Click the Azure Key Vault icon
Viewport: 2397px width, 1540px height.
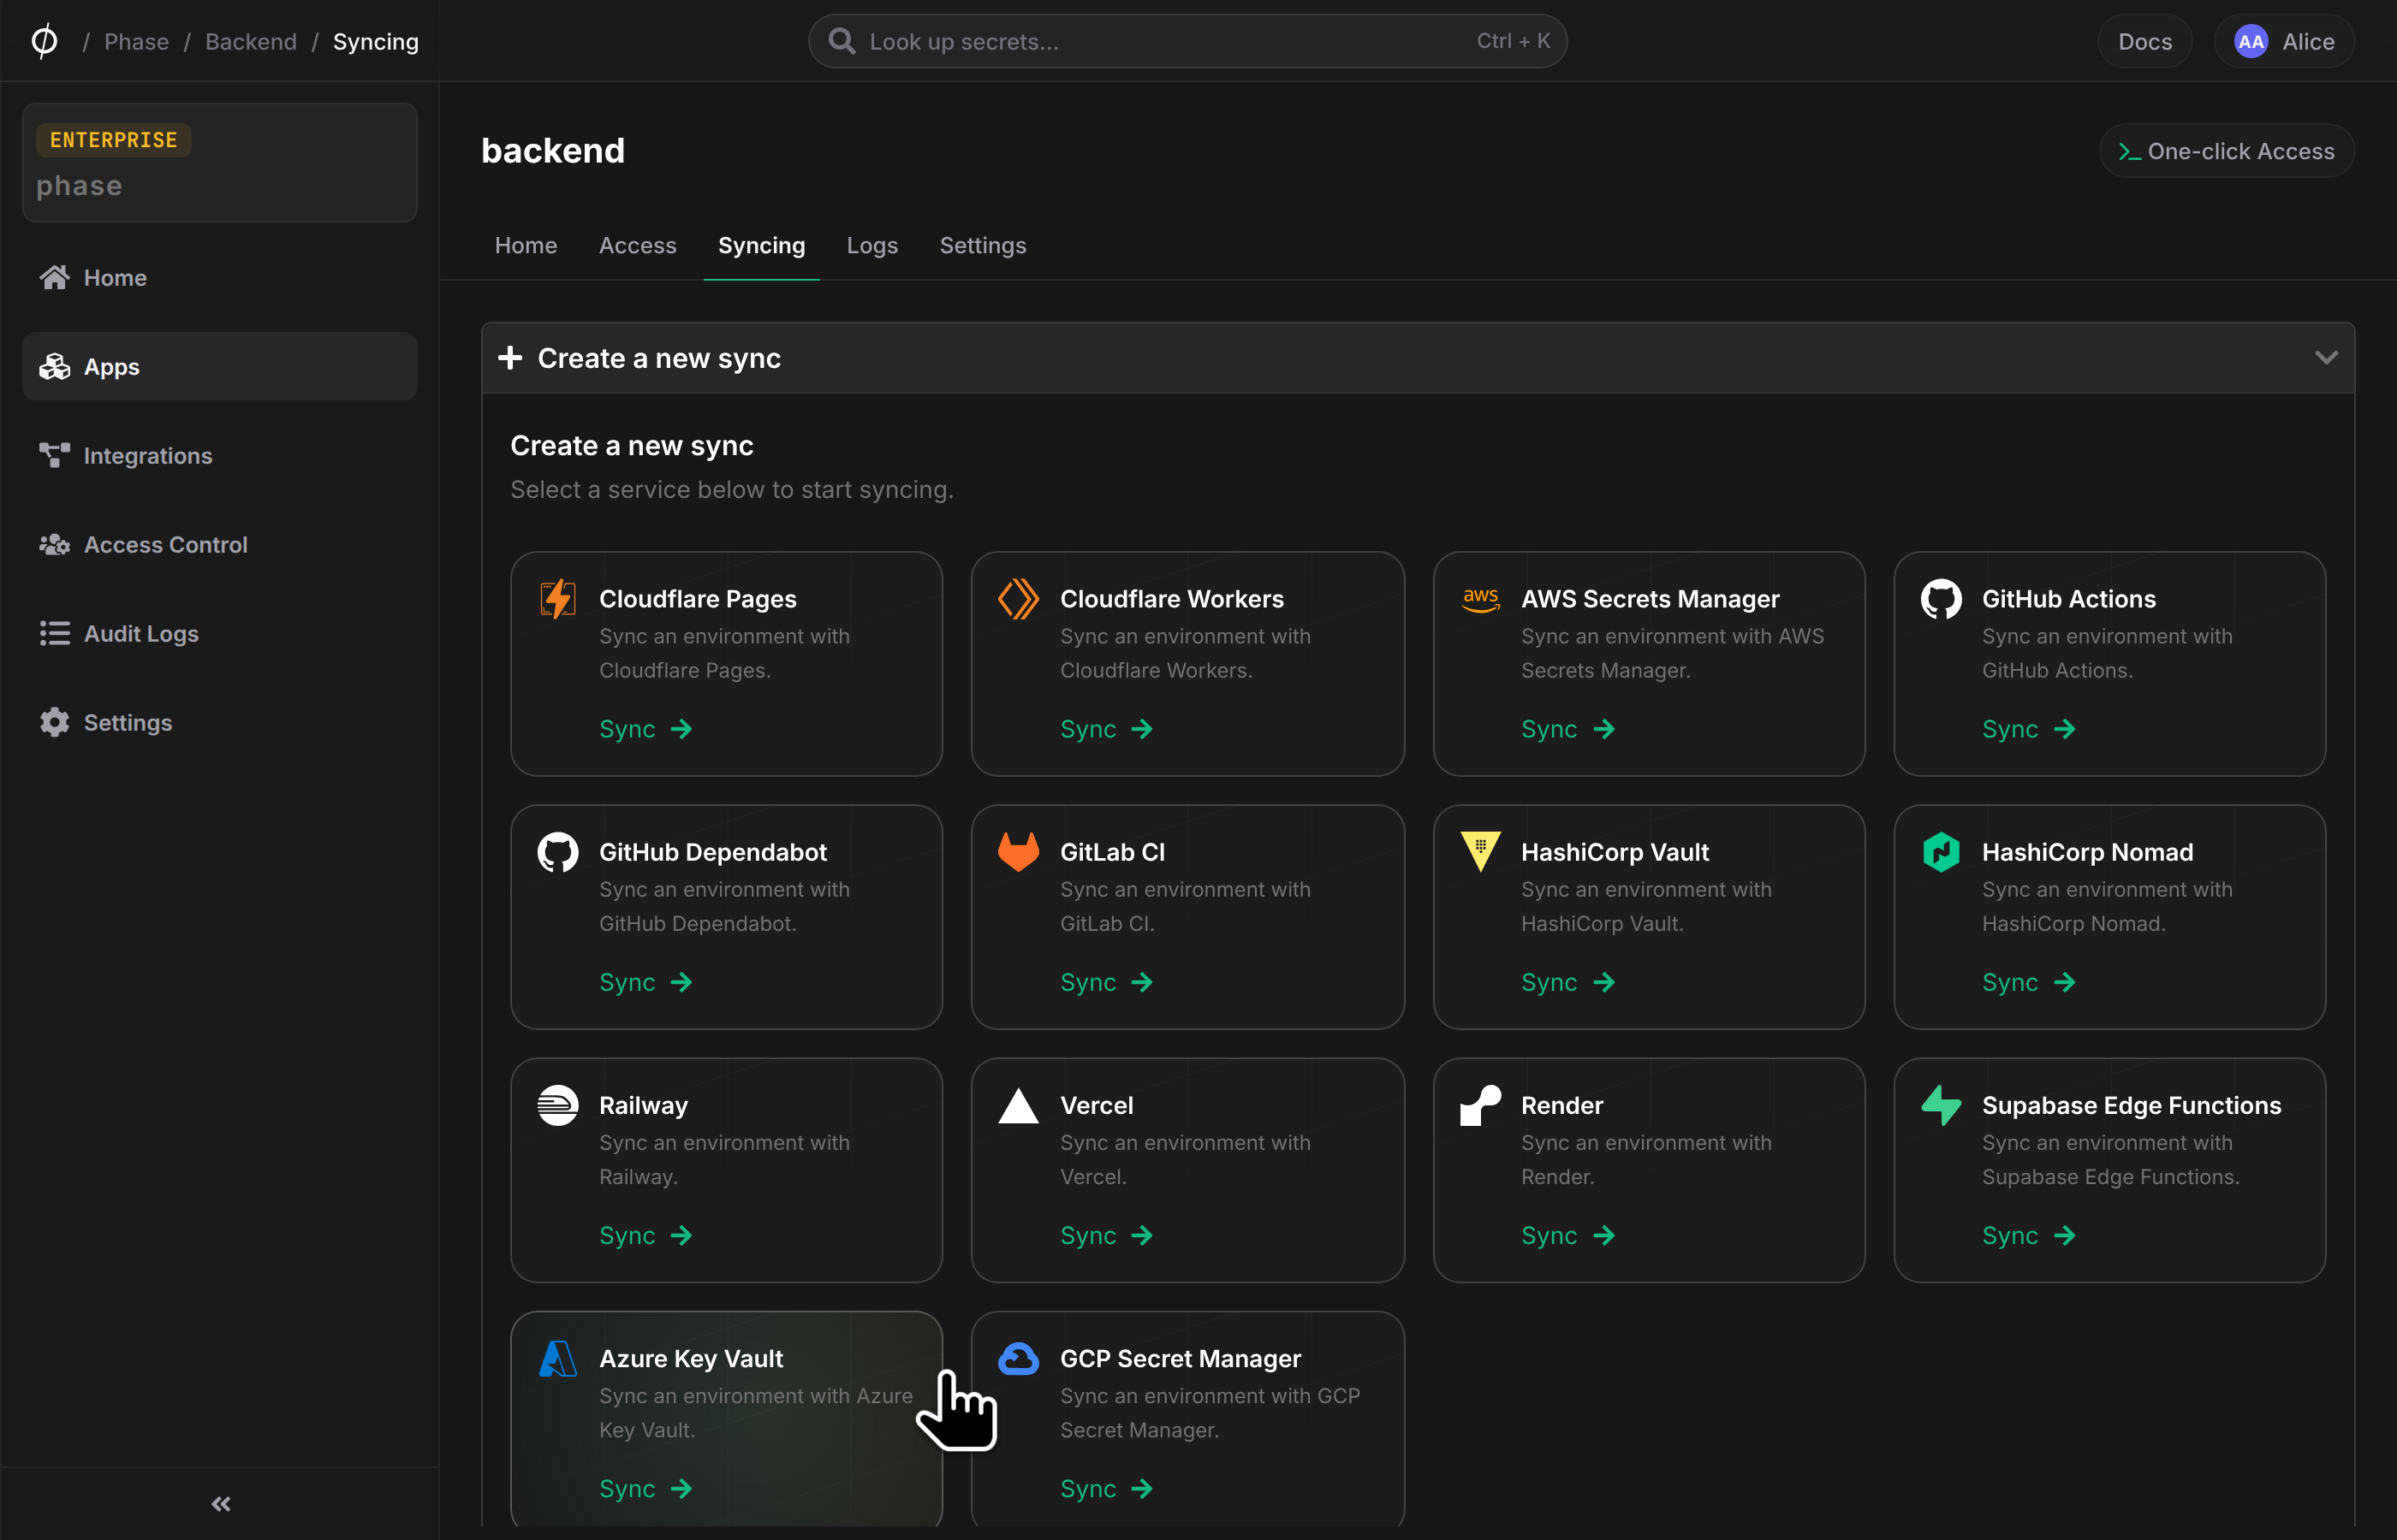point(557,1358)
